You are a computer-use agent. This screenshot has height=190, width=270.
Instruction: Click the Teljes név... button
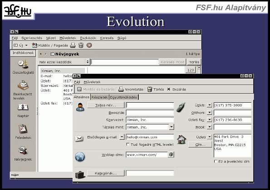tap(106, 105)
